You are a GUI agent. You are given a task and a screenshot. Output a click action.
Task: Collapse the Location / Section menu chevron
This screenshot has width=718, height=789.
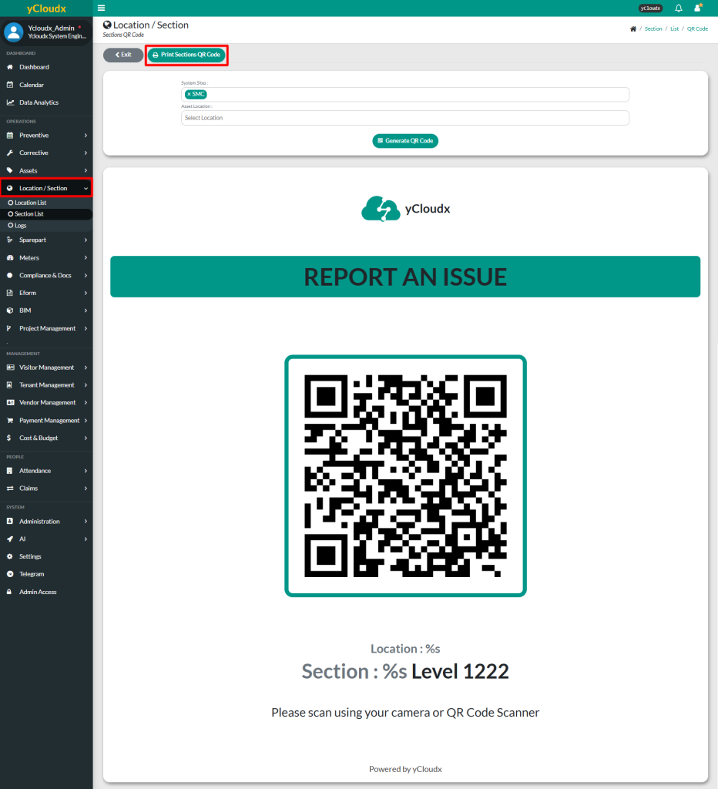pyautogui.click(x=86, y=188)
